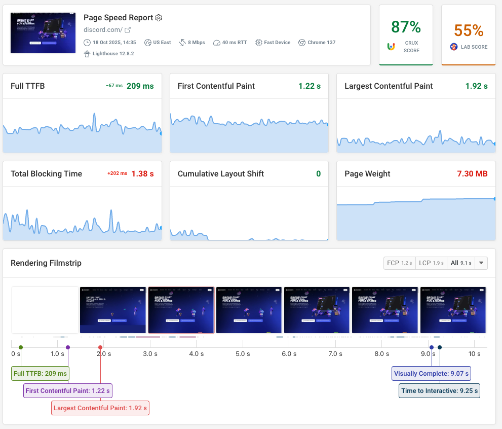Click the US East location globe icon
This screenshot has width=502, height=429.
(x=148, y=43)
